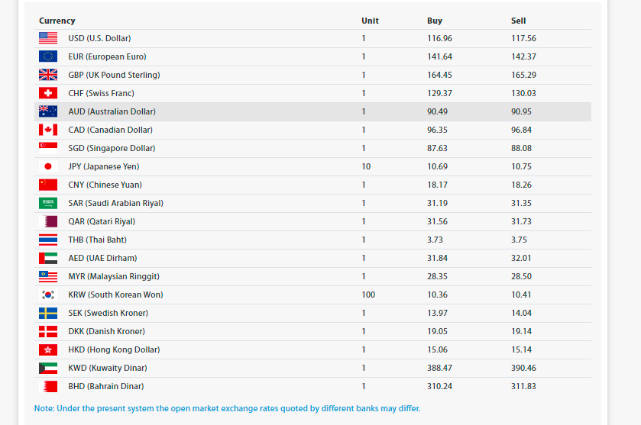Click the European Union flag icon
Viewport: 641px width, 425px height.
click(48, 56)
